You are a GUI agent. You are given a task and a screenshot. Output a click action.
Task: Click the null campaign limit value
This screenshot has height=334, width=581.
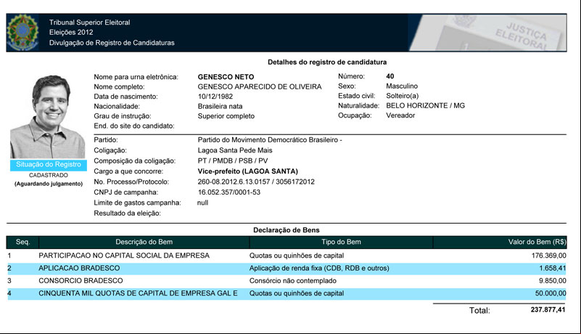pyautogui.click(x=202, y=203)
